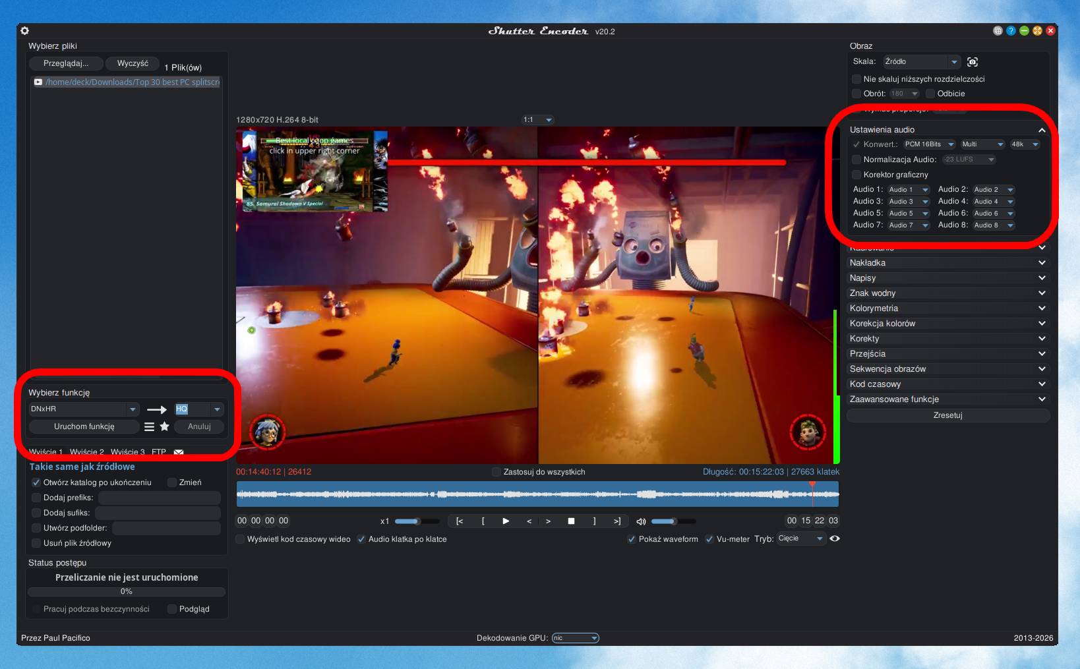Click the Wyczyść clear button
This screenshot has width=1080, height=669.
[133, 63]
